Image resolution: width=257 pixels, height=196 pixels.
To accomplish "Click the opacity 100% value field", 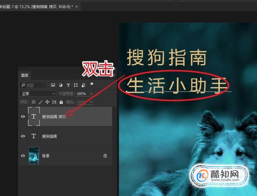I will pos(81,94).
